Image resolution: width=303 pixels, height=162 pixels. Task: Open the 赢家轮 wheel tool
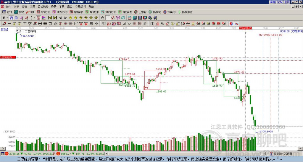pos(155,12)
